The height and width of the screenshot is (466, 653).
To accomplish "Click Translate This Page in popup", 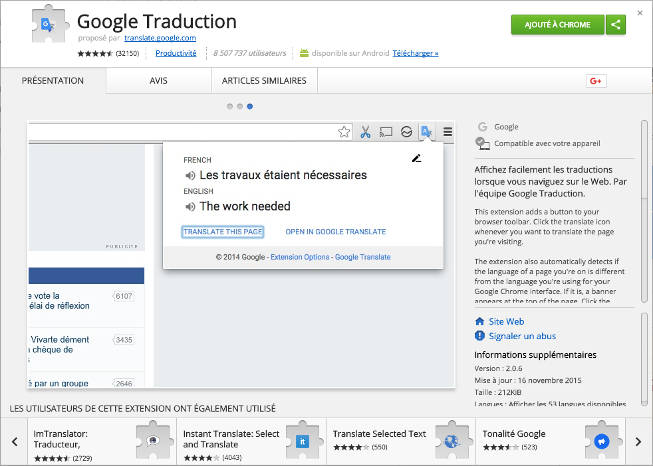I will (223, 232).
